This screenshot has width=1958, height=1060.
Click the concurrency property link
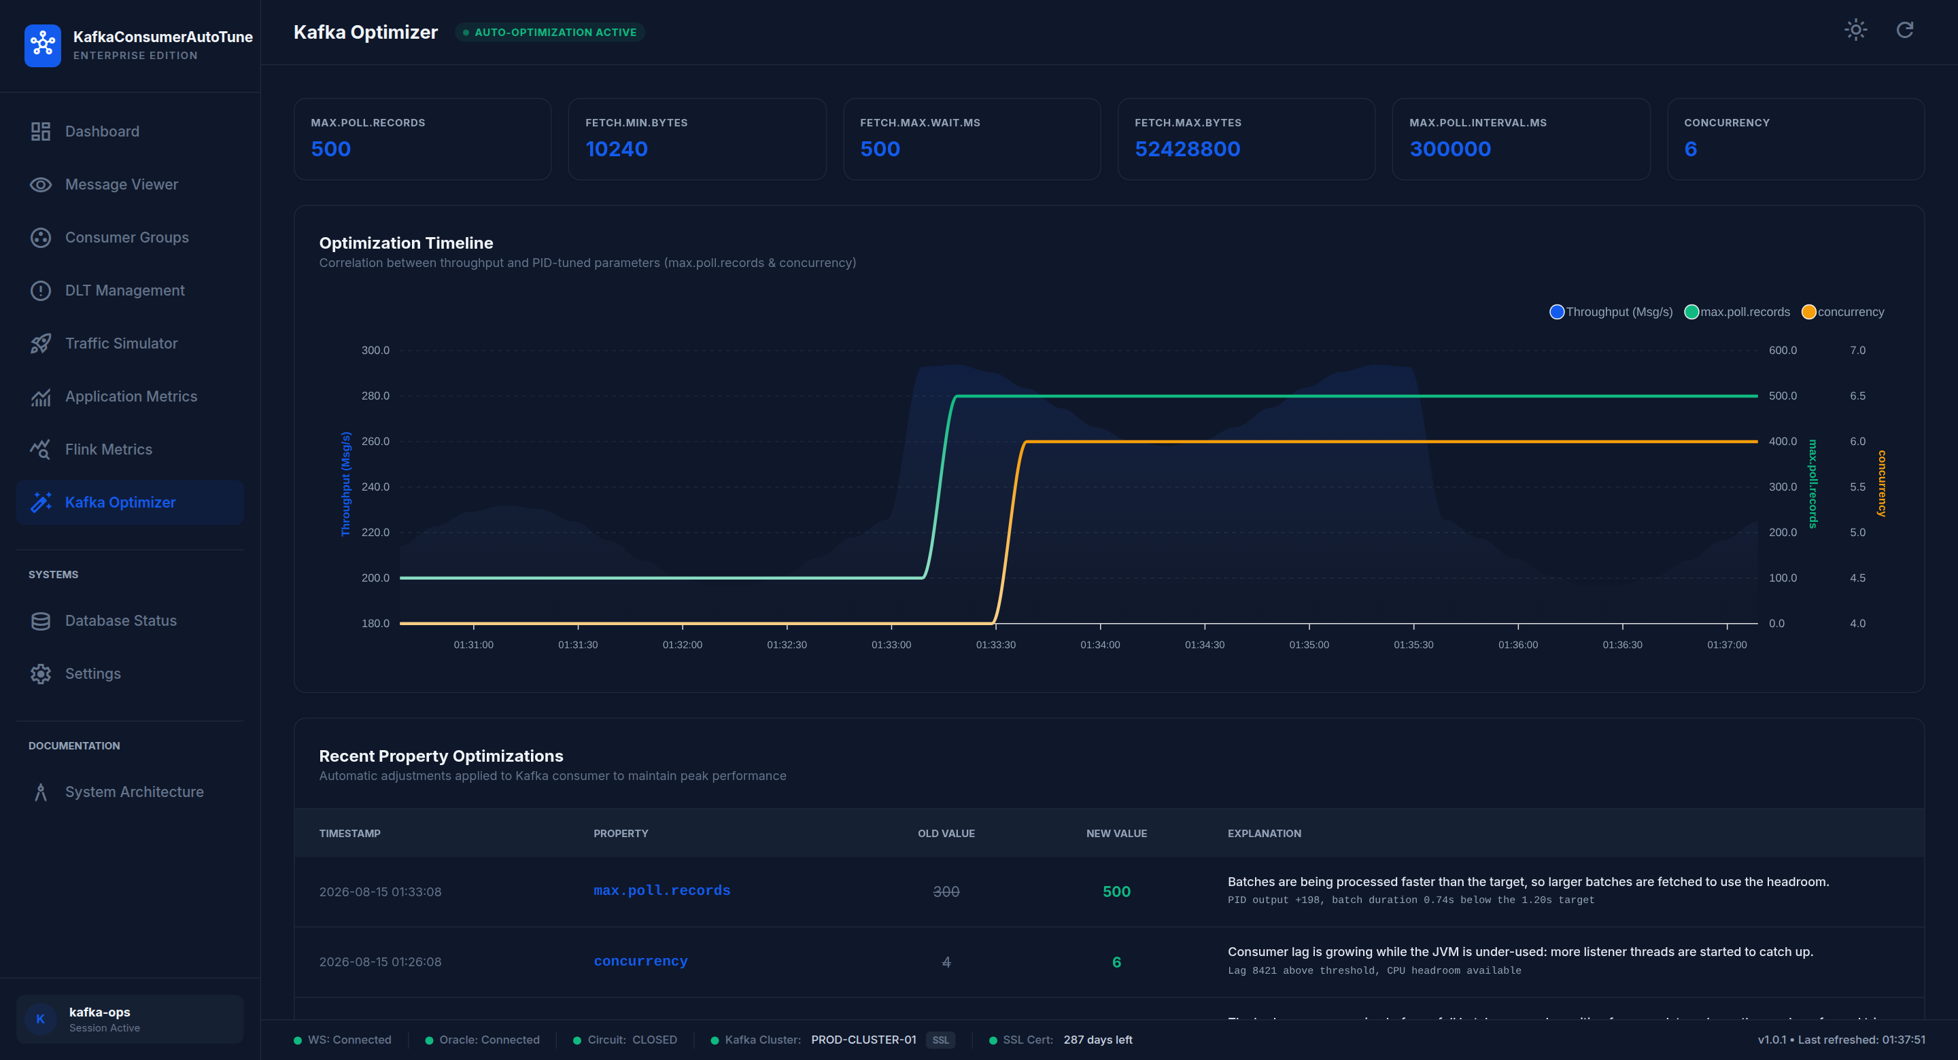[640, 961]
